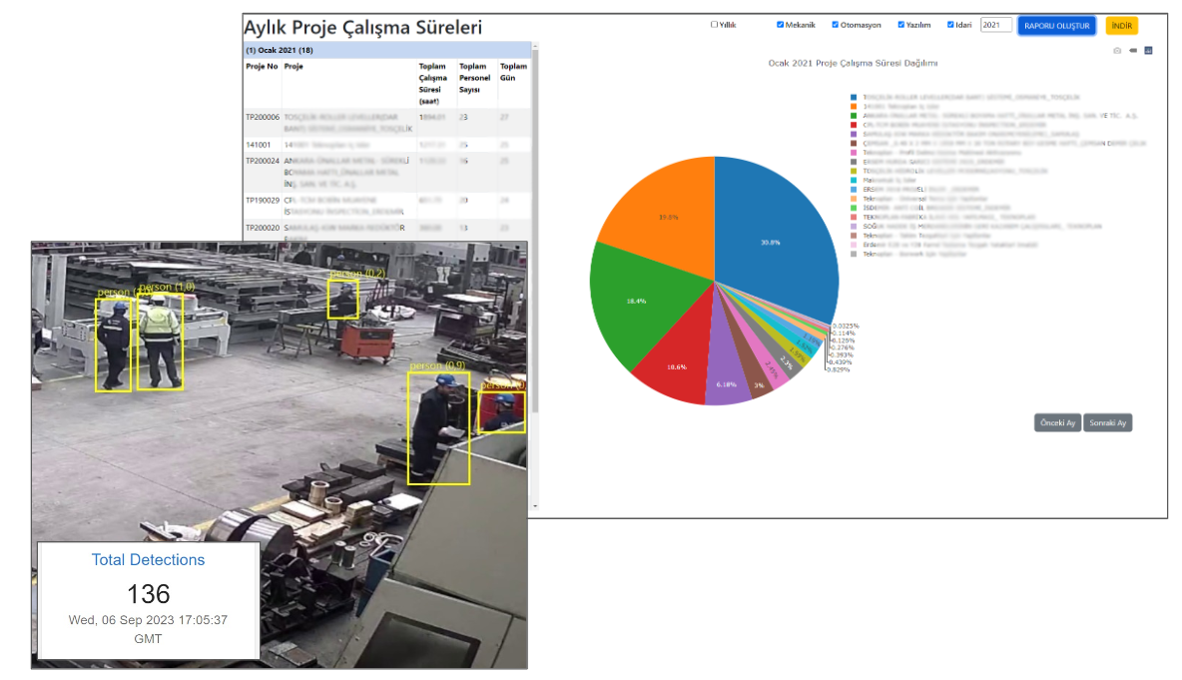Viewport: 1182px width, 680px height.
Task: Uncheck the Otomasyon checkbox
Action: 836,25
